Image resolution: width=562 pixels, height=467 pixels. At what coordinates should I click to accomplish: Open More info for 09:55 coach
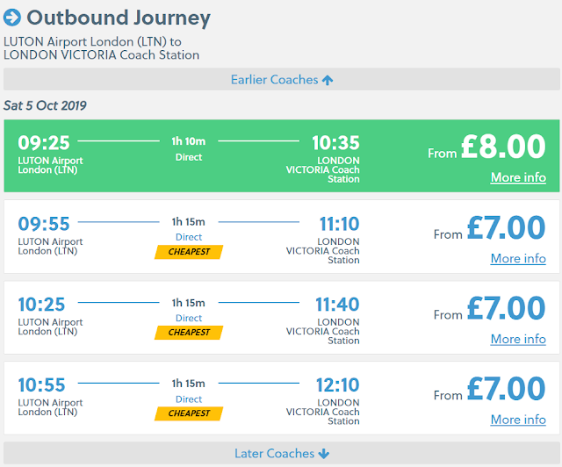[x=518, y=258]
